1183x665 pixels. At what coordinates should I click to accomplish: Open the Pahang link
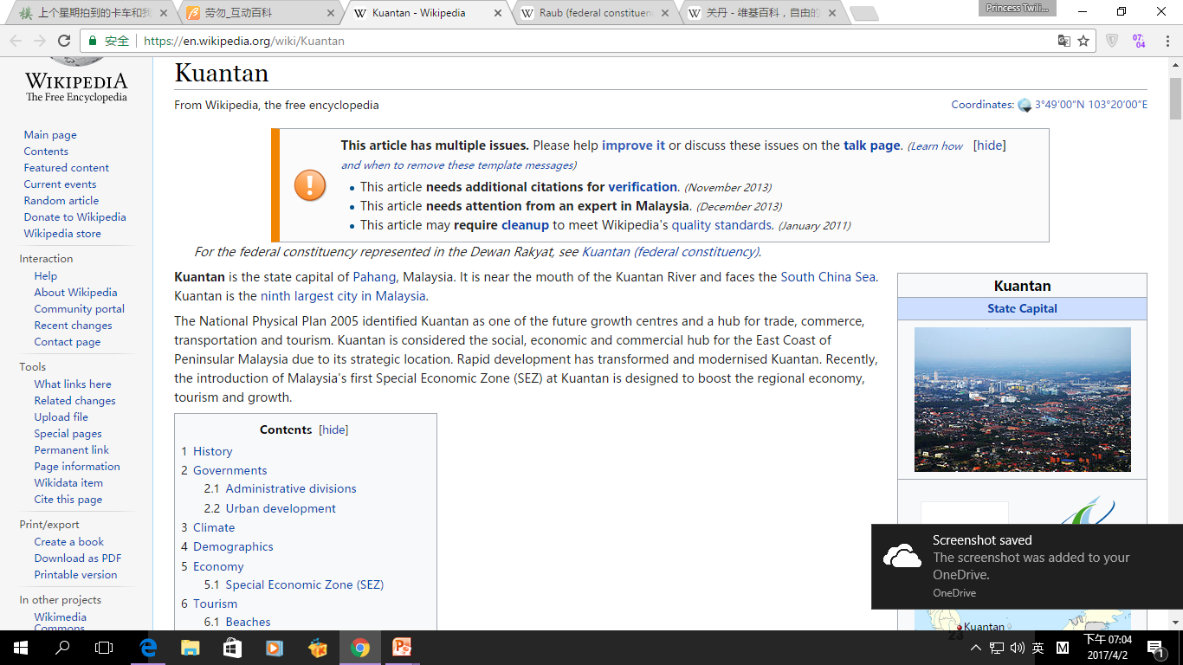pyautogui.click(x=374, y=277)
